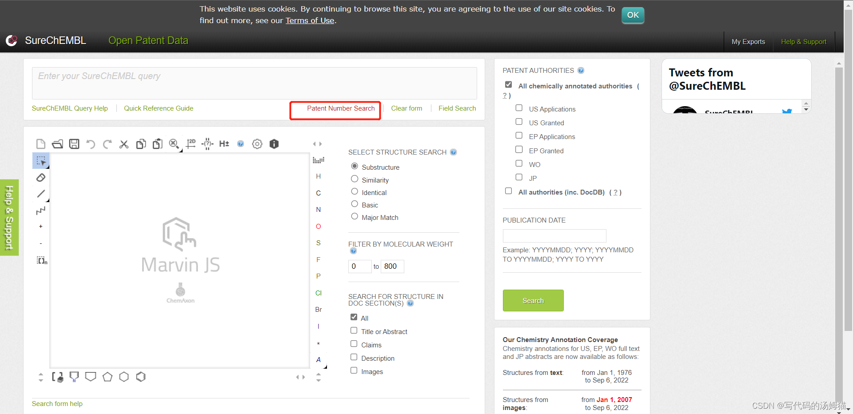
Task: Accept cookies with OK button
Action: 633,15
